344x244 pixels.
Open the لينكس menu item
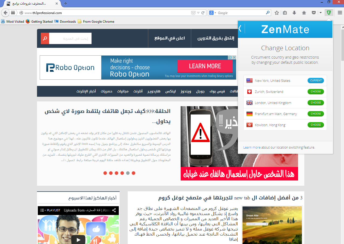170,91
